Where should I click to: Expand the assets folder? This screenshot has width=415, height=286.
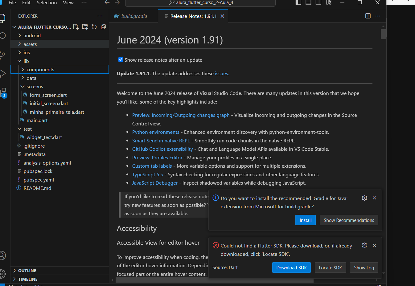tap(60, 44)
